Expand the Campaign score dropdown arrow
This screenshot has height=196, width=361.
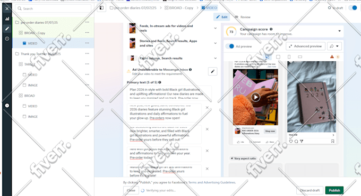pyautogui.click(x=339, y=31)
